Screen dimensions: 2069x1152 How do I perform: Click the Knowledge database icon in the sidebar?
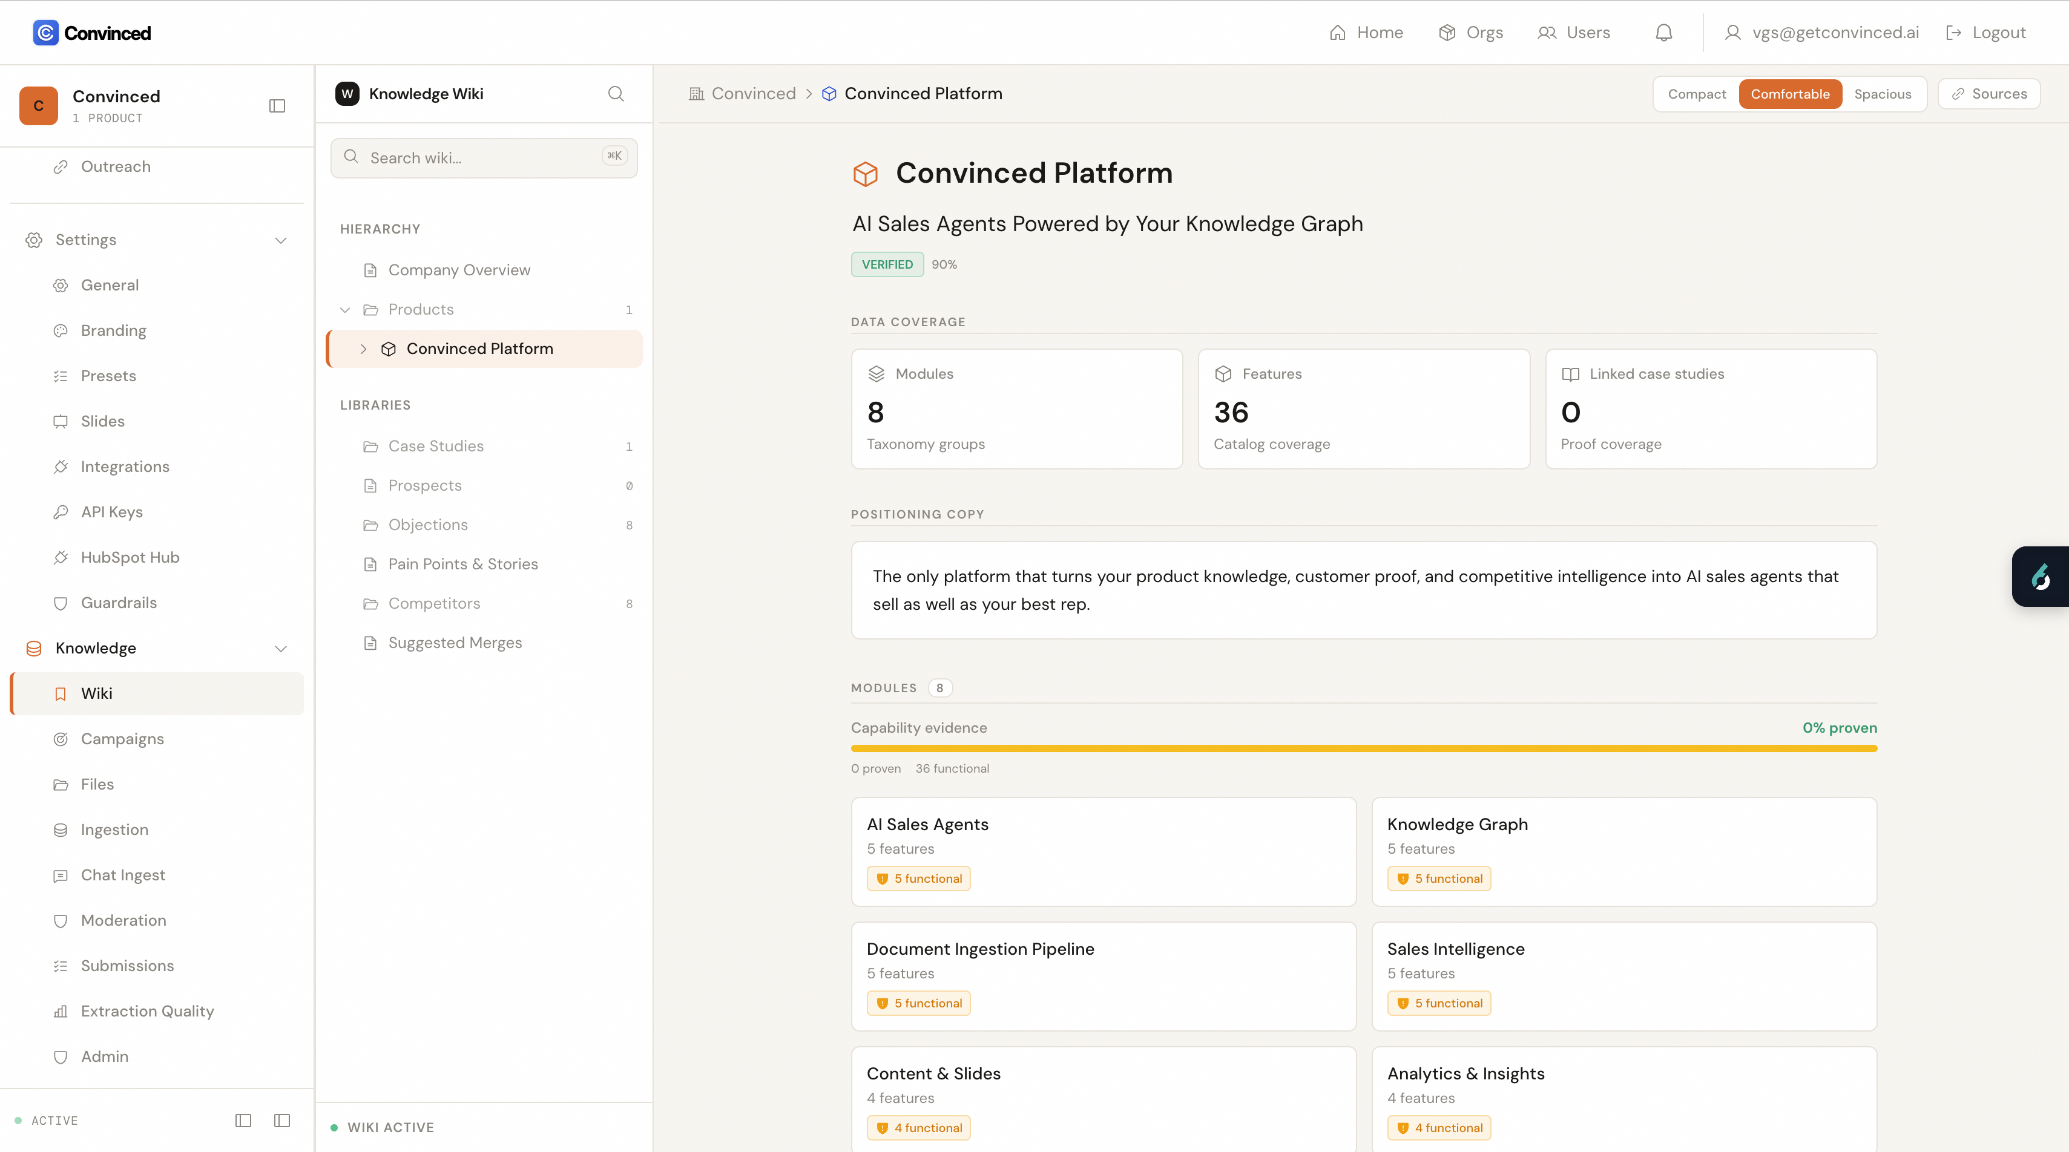click(34, 649)
